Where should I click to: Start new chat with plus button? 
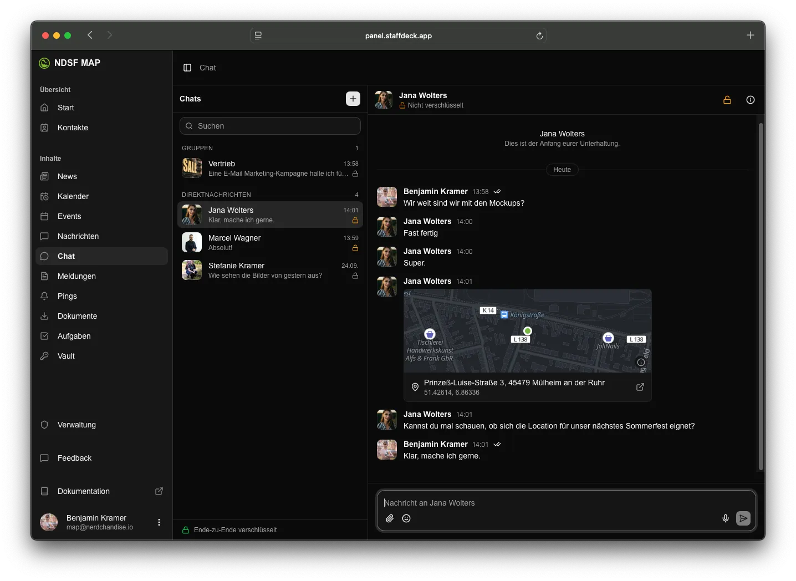pyautogui.click(x=353, y=99)
